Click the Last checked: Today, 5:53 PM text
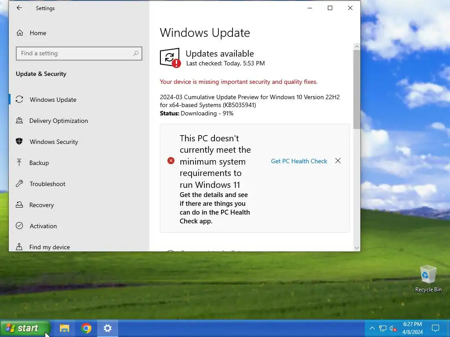This screenshot has width=450, height=337. [225, 63]
